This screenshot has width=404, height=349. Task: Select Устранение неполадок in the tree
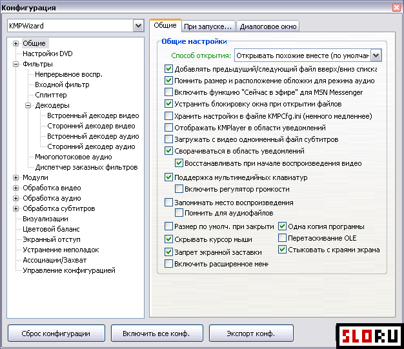(61, 250)
